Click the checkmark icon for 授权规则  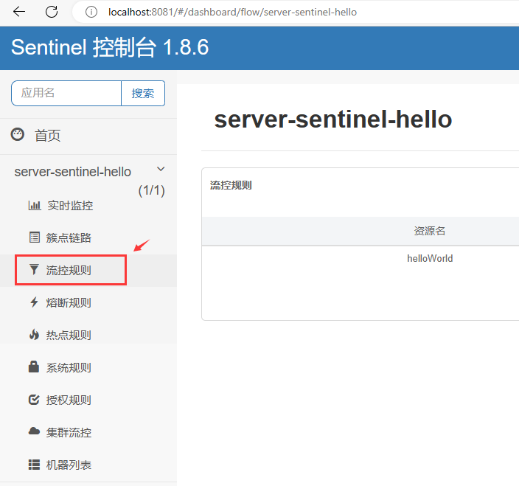(34, 399)
